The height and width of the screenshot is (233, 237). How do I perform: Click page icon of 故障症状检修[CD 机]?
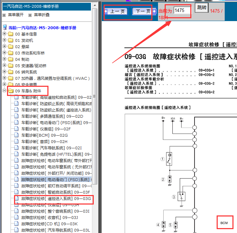16,224
